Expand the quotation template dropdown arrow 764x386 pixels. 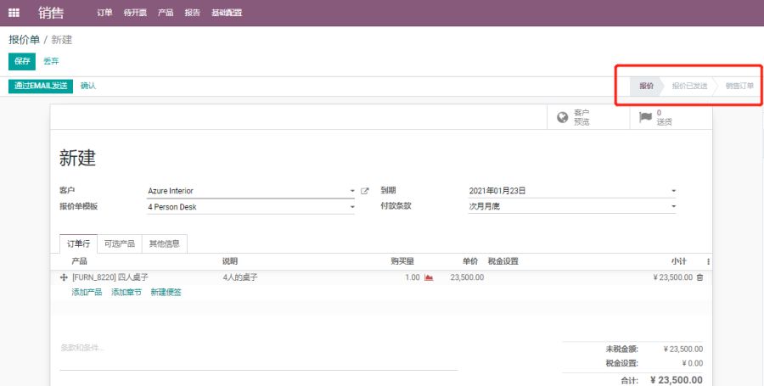(352, 207)
